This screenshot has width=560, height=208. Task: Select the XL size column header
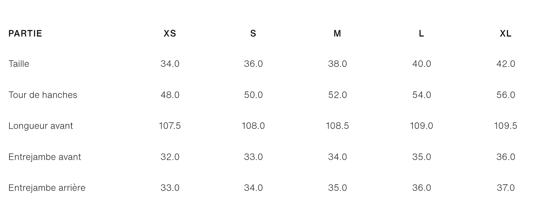tap(506, 34)
